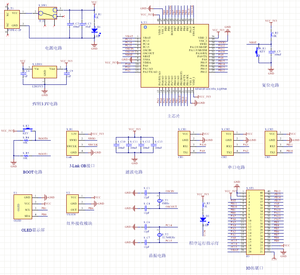
Task: Click the S_CH1 serial port connector
Action: [x=184, y=143]
